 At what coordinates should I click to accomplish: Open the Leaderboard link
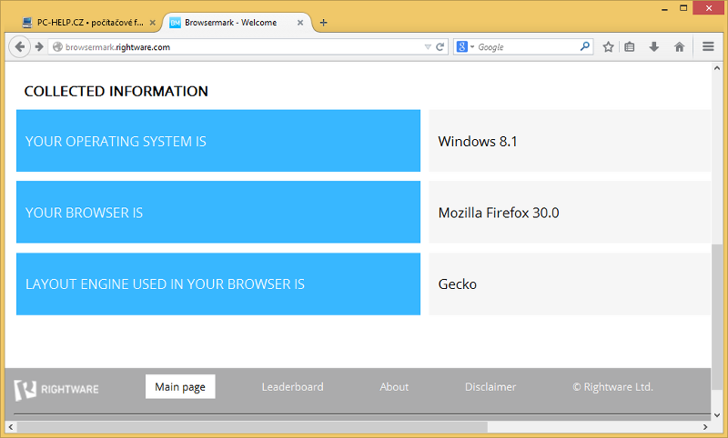(x=292, y=386)
